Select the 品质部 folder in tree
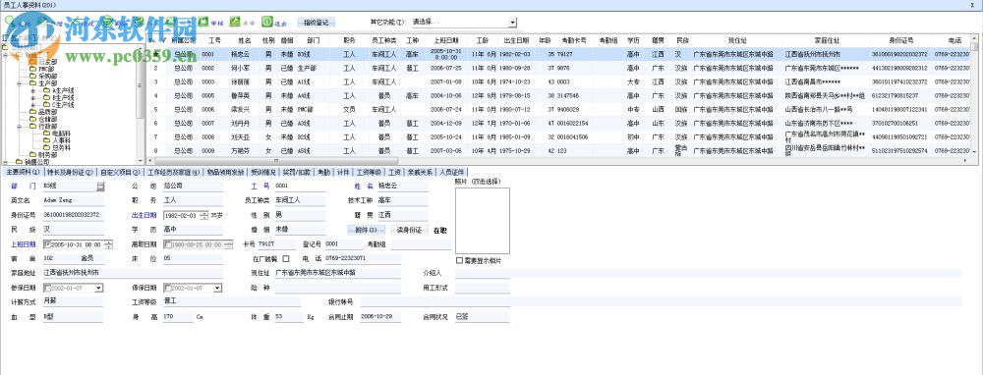 point(42,112)
